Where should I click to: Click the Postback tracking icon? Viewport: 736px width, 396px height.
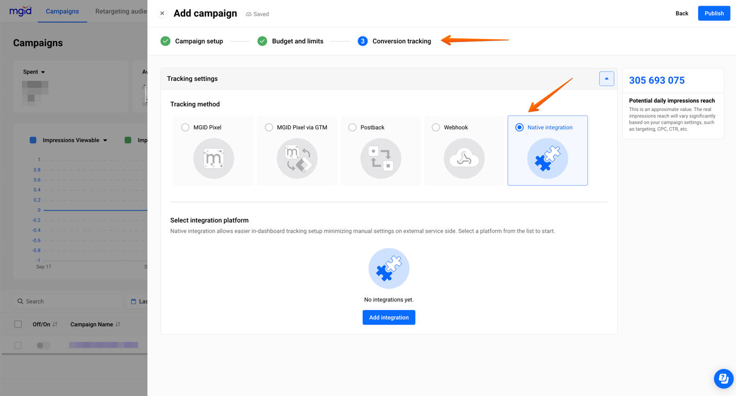click(x=380, y=158)
